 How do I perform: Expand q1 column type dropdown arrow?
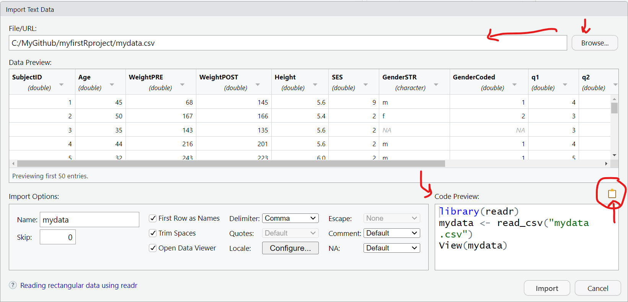click(x=565, y=84)
